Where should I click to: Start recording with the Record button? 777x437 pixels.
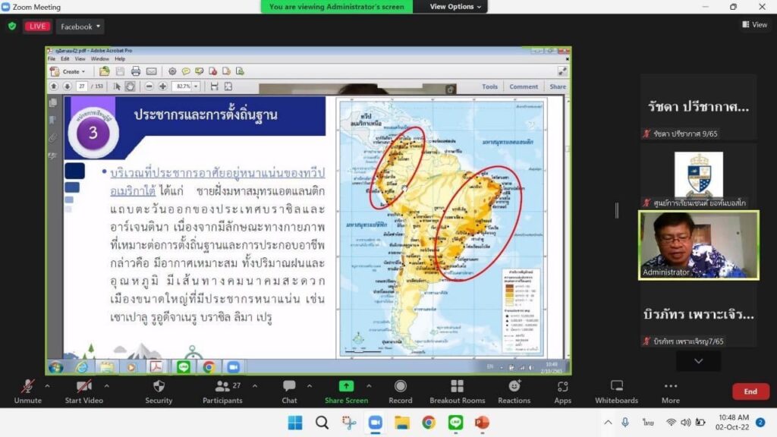coord(400,391)
